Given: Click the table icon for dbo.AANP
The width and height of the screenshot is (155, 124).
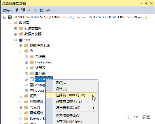Looking at the screenshot, I should tap(32, 79).
